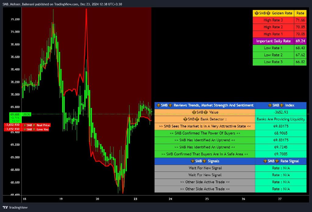Click the 70.600 price axis label
This screenshot has width=312, height=212.
pos(15,57)
